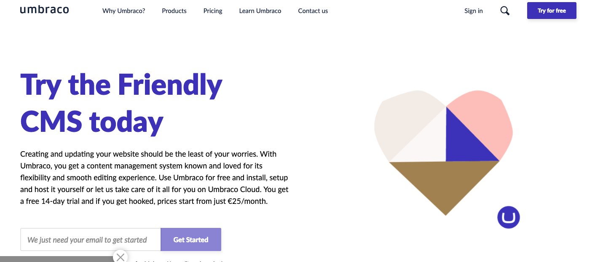The width and height of the screenshot is (595, 262).
Task: Dismiss the bottom banner with the X
Action: pyautogui.click(x=121, y=257)
